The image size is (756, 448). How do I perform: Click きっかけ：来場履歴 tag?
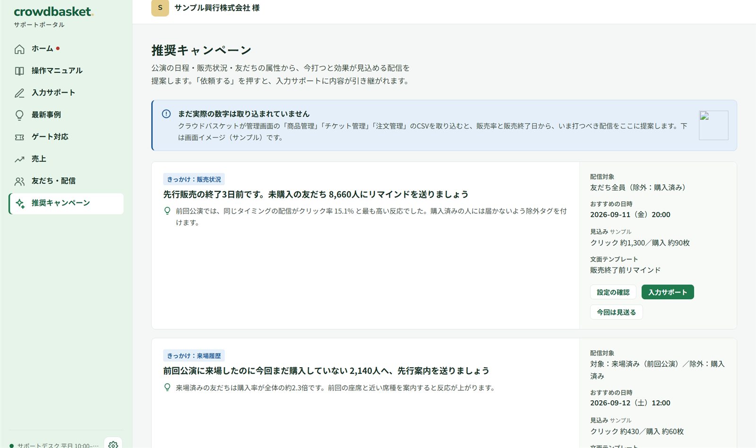194,356
